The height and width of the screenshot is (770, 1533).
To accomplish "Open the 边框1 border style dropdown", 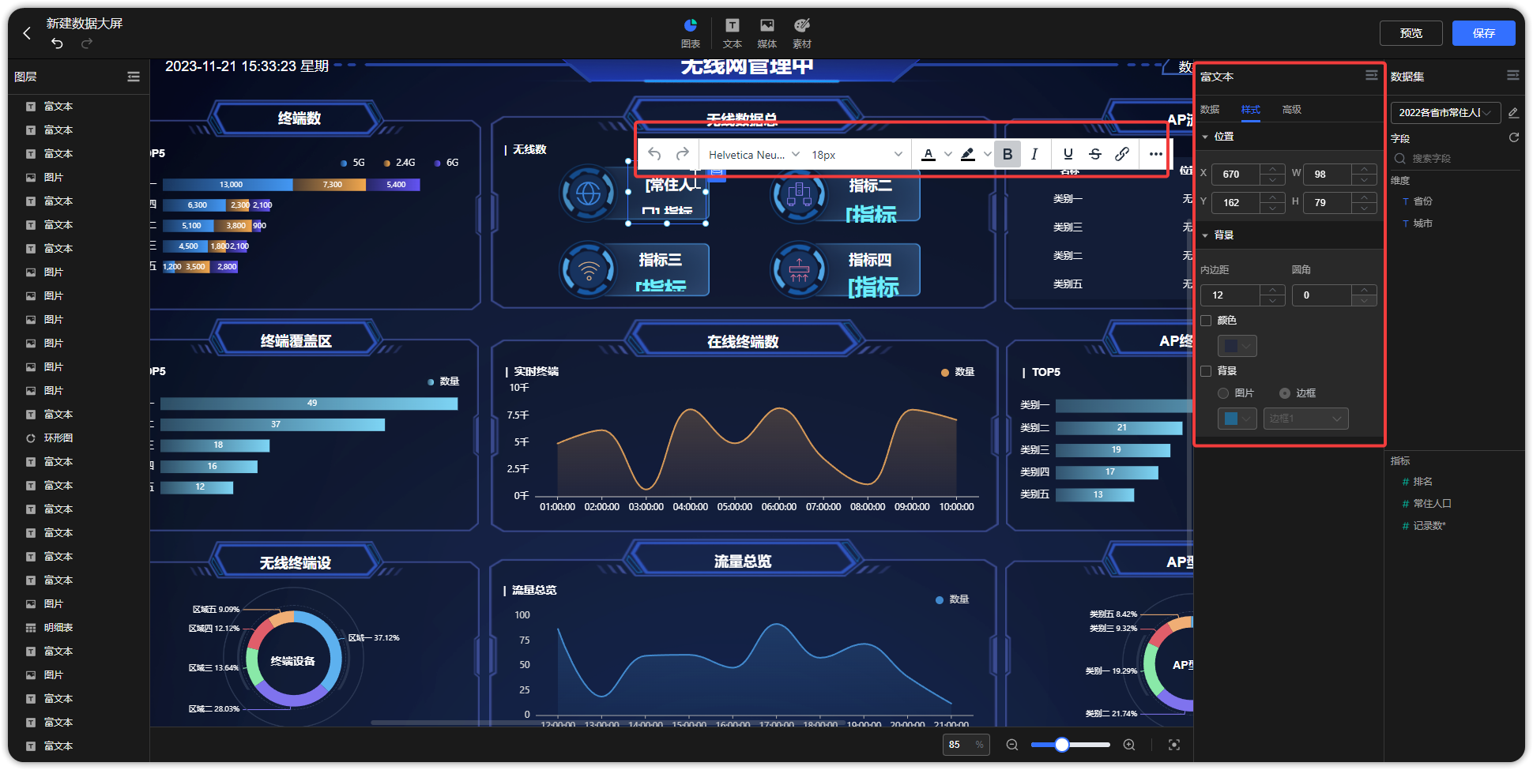I will [x=1306, y=419].
